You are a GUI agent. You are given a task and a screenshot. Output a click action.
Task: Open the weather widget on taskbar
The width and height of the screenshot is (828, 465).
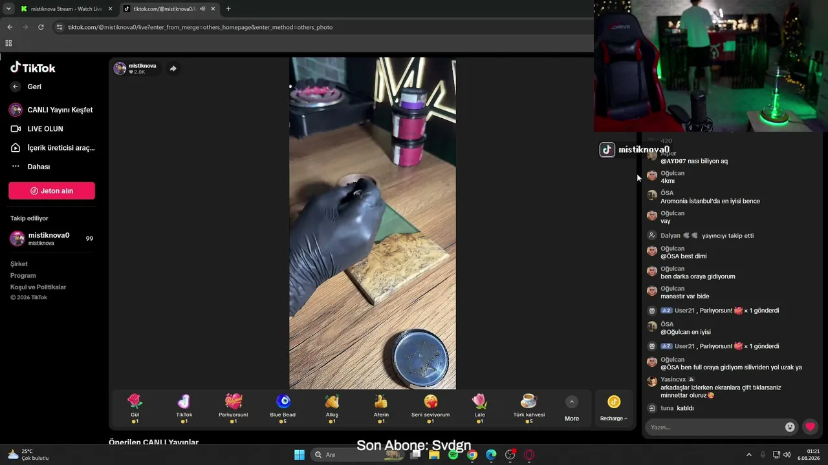(28, 455)
